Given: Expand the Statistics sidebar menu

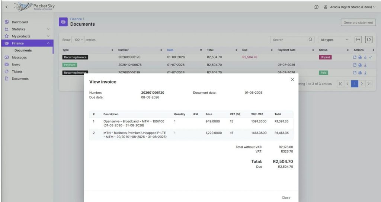Looking at the screenshot, I should [x=27, y=29].
